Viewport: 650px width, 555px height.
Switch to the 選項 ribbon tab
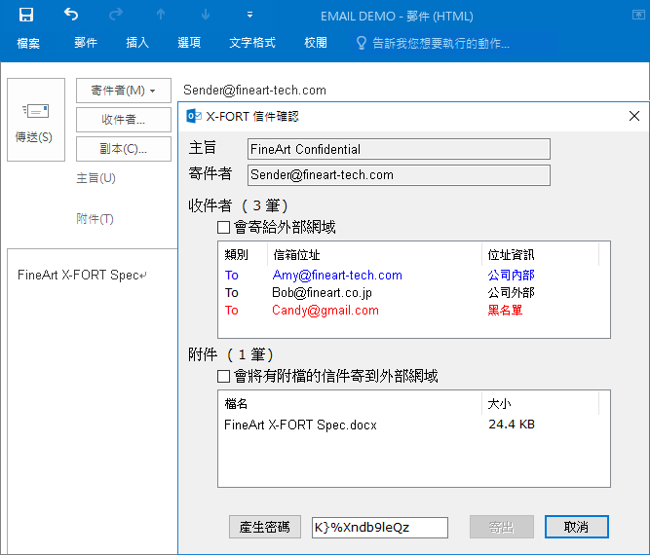pyautogui.click(x=189, y=43)
